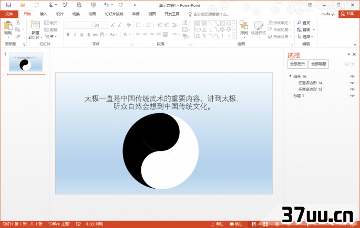360x228 pixels.
Task: Toggle Bold formatting
Action: [68, 35]
